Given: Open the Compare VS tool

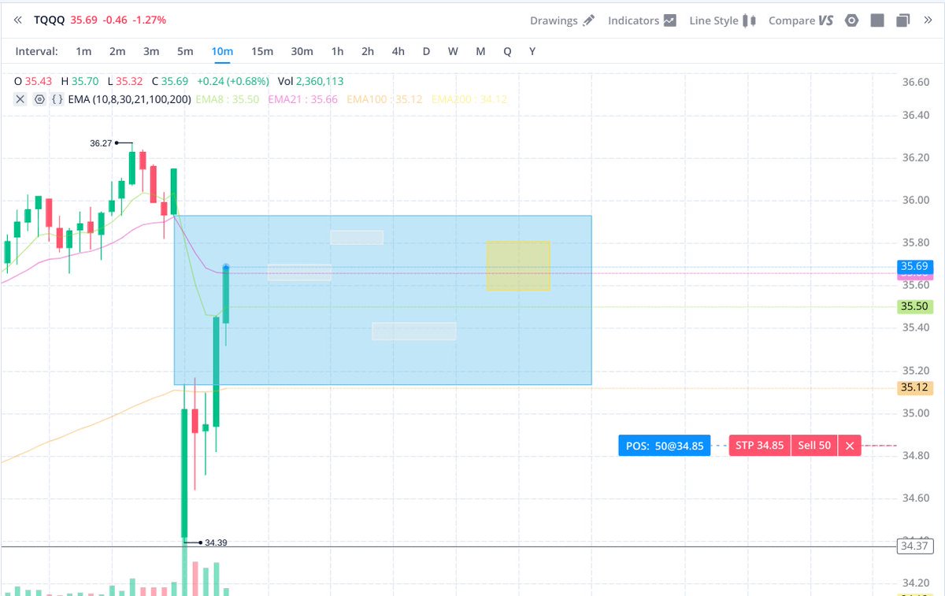Looking at the screenshot, I should click(800, 20).
